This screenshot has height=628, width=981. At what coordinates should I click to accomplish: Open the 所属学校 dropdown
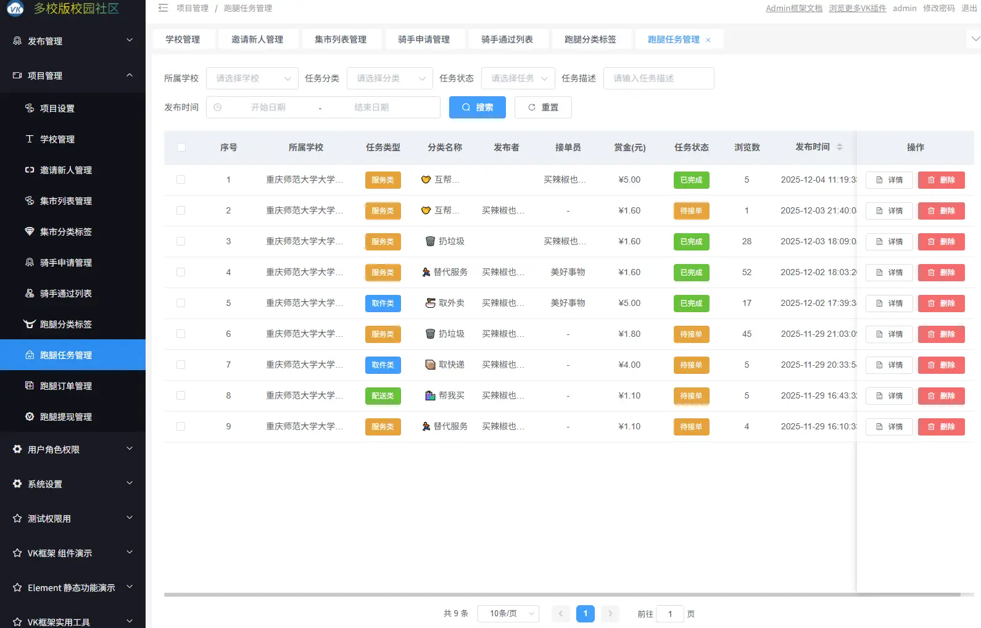pyautogui.click(x=252, y=78)
